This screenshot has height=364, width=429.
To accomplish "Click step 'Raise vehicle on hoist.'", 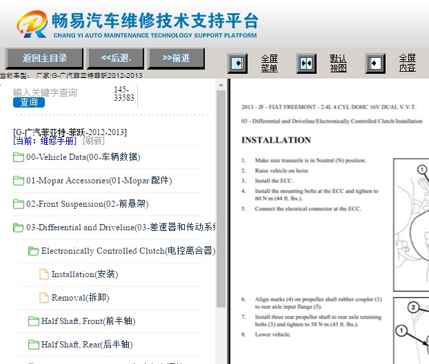I will pyautogui.click(x=282, y=171).
